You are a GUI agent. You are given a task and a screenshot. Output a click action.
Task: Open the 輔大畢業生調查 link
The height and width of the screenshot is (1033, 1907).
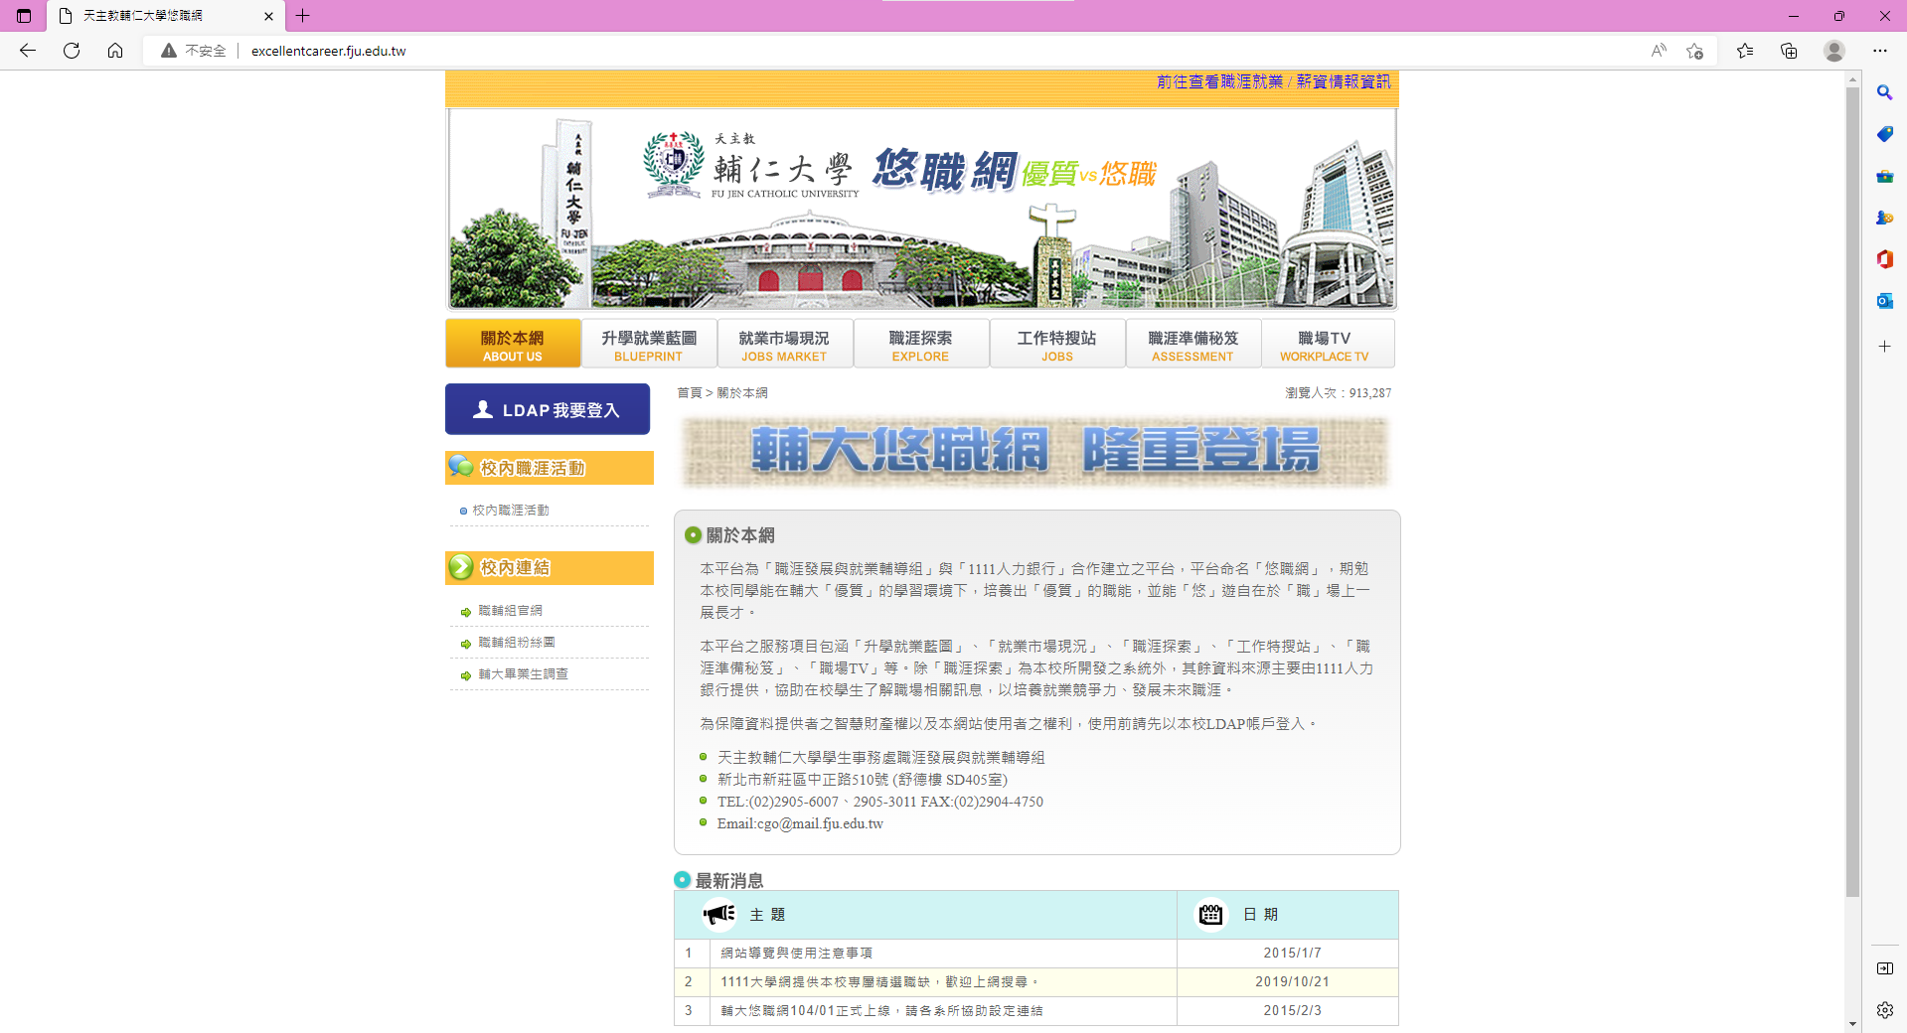pyautogui.click(x=523, y=674)
